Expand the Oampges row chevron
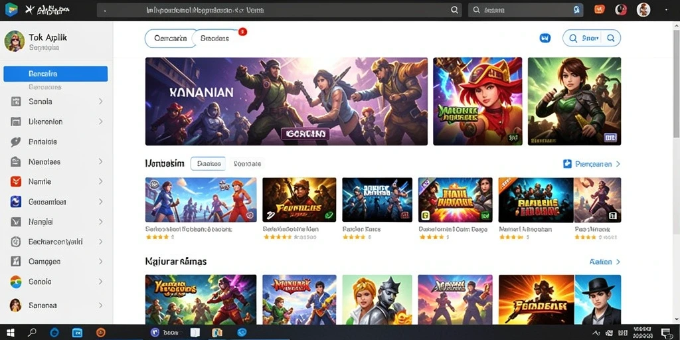680x340 pixels. (x=101, y=262)
